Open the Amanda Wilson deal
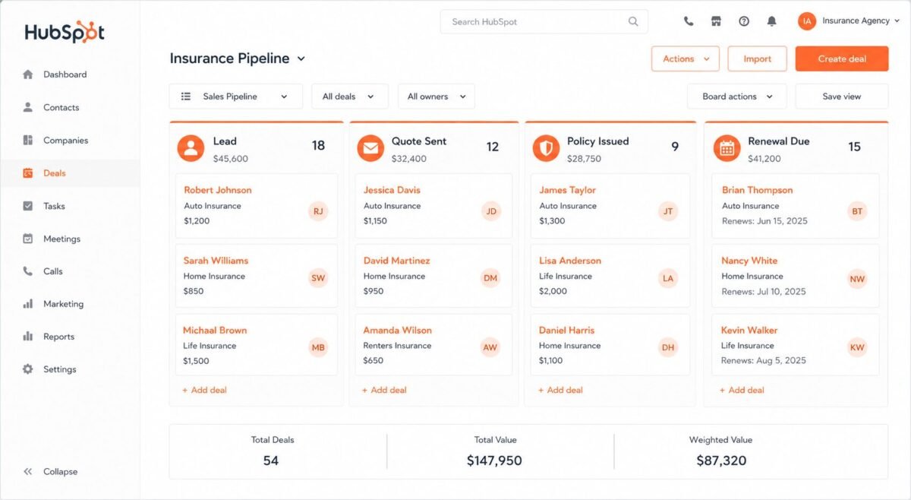Image resolution: width=911 pixels, height=500 pixels. [x=433, y=345]
